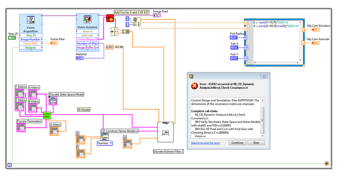The width and height of the screenshot is (342, 179).
Task: Click the formula node E equation text
Action: pos(271,22)
